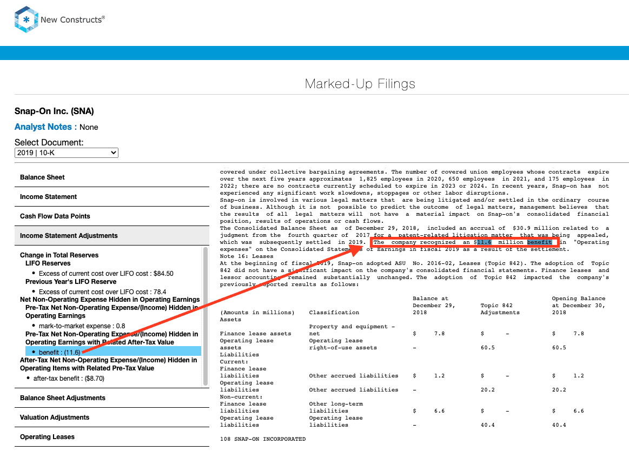The image size is (629, 451).
Task: Click the 40.4 opening balance value
Action: click(x=559, y=425)
